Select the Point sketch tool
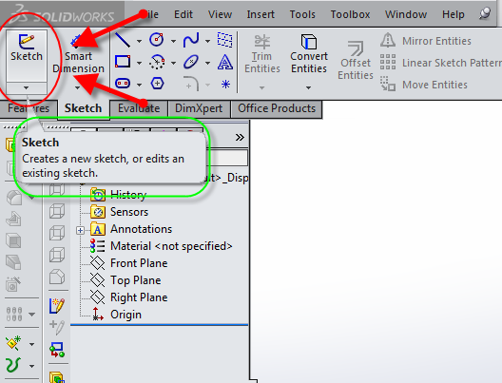The image size is (502, 383). 225,85
